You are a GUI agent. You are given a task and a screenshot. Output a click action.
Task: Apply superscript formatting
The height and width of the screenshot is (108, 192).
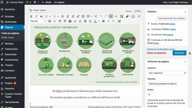tap(113, 21)
